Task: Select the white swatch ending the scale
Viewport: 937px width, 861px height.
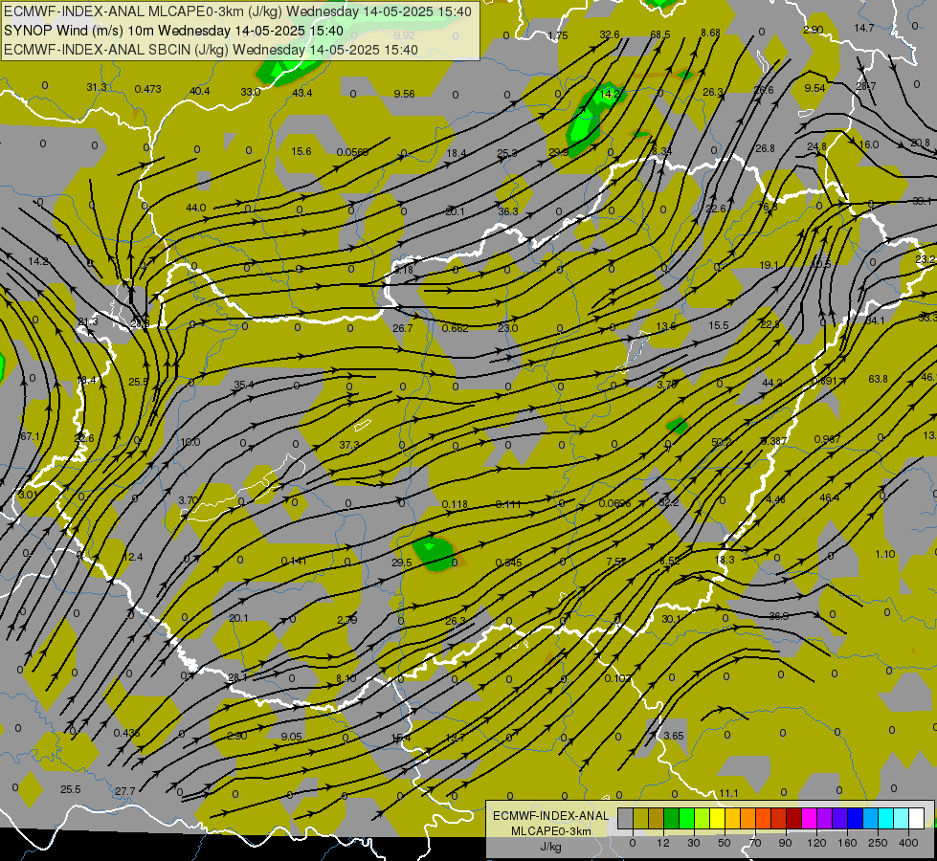Action: tap(917, 819)
